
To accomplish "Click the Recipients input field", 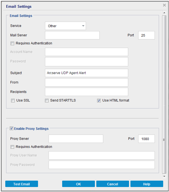I will point(86,92).
